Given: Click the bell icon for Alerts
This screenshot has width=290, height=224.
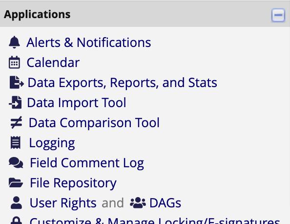Looking at the screenshot, I should click(15, 42).
